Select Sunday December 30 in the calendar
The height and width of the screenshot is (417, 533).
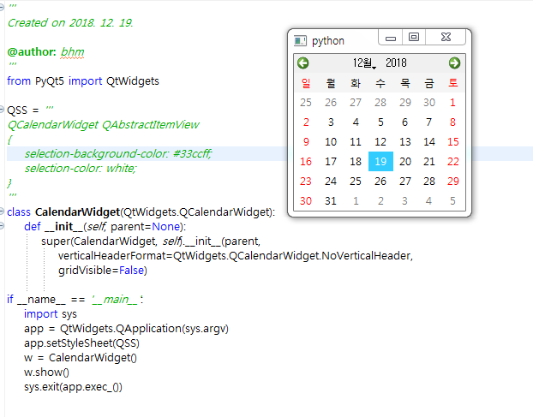coord(306,200)
